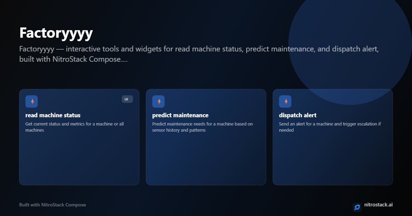Viewport: 412px width, 216px height.
Task: Click the large Factoryyyy heading
Action: tap(56, 33)
